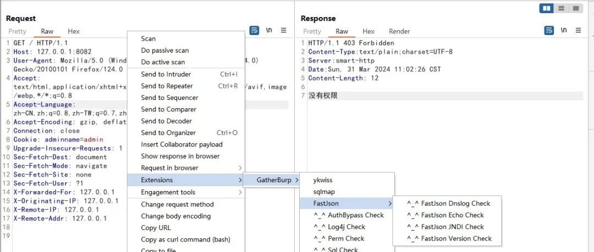
Task: Click the Host: 127.0.0.1:8082 header line
Action: [52, 52]
